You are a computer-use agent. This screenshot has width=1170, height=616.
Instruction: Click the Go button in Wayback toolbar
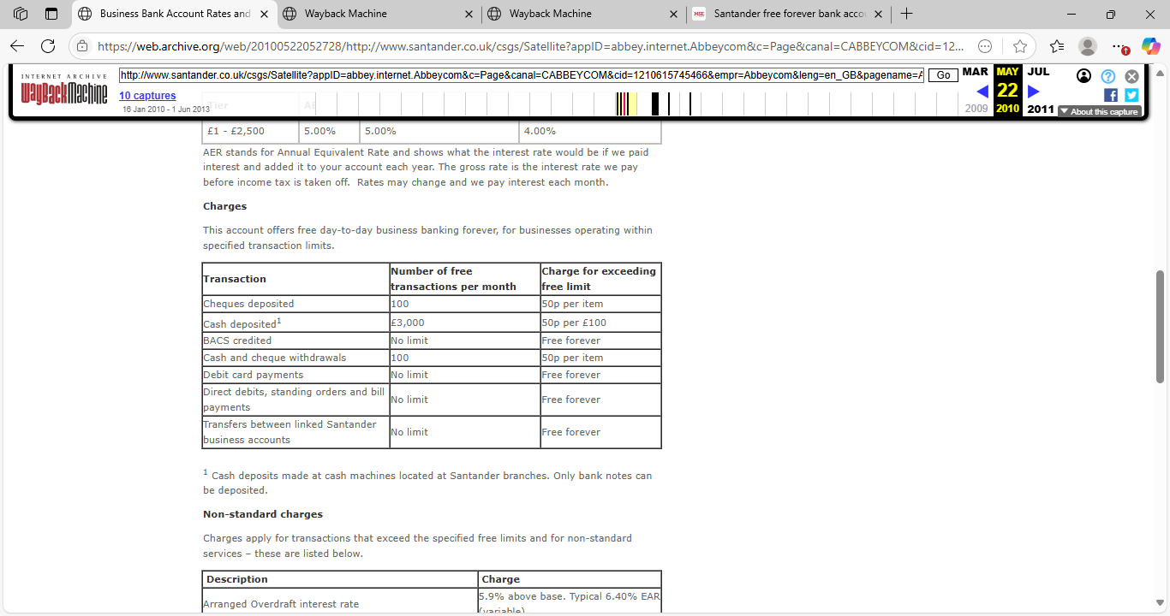click(943, 75)
